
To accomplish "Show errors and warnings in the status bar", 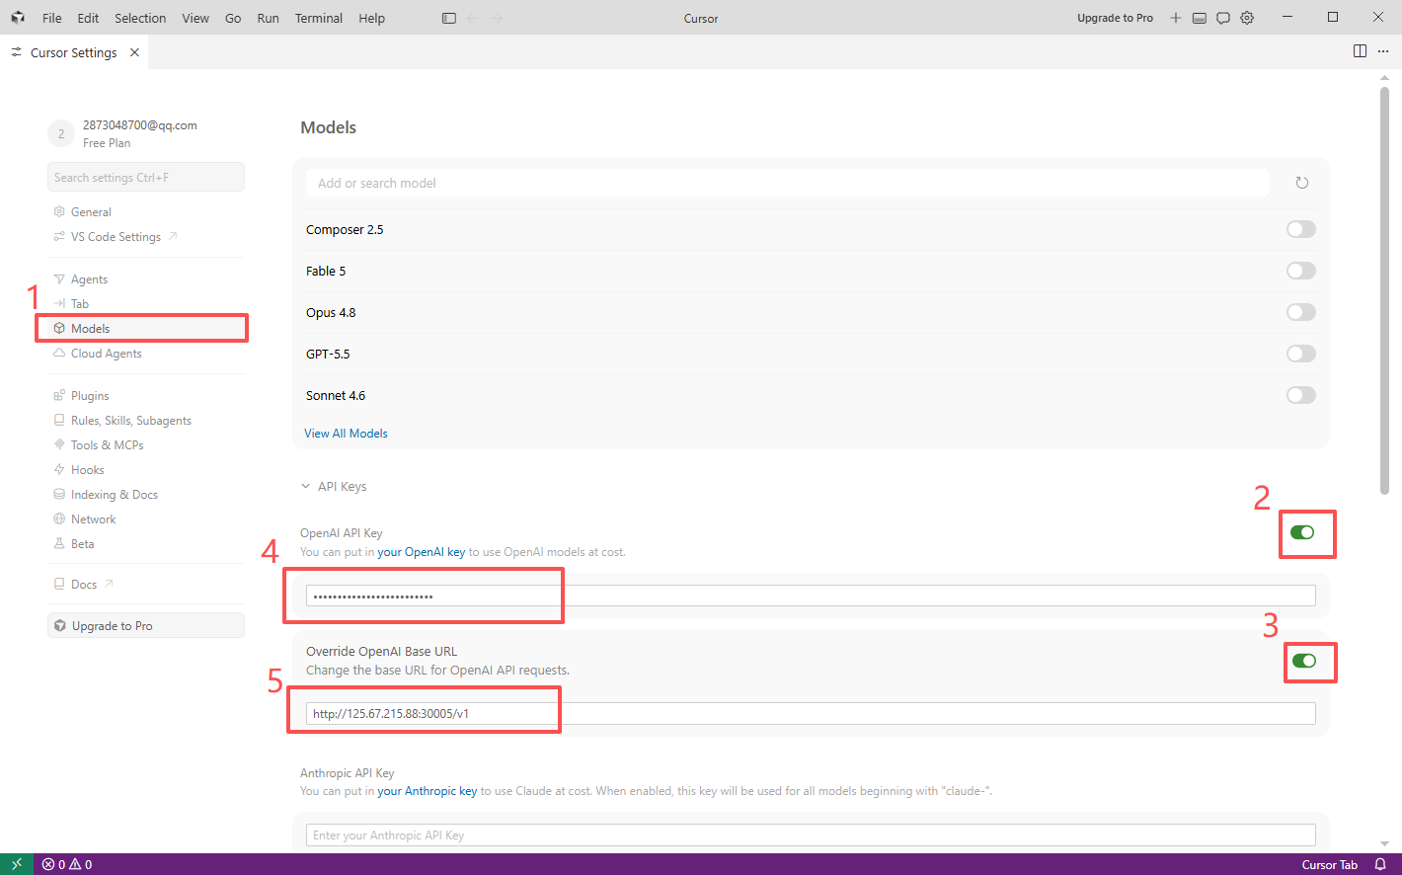I will (x=67, y=864).
